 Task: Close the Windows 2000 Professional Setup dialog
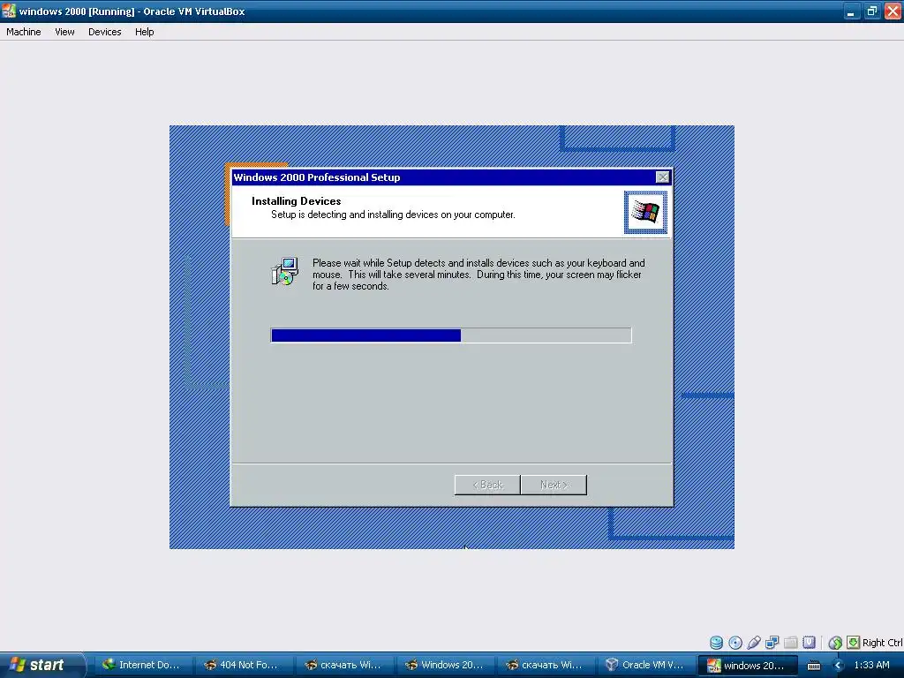pos(662,177)
